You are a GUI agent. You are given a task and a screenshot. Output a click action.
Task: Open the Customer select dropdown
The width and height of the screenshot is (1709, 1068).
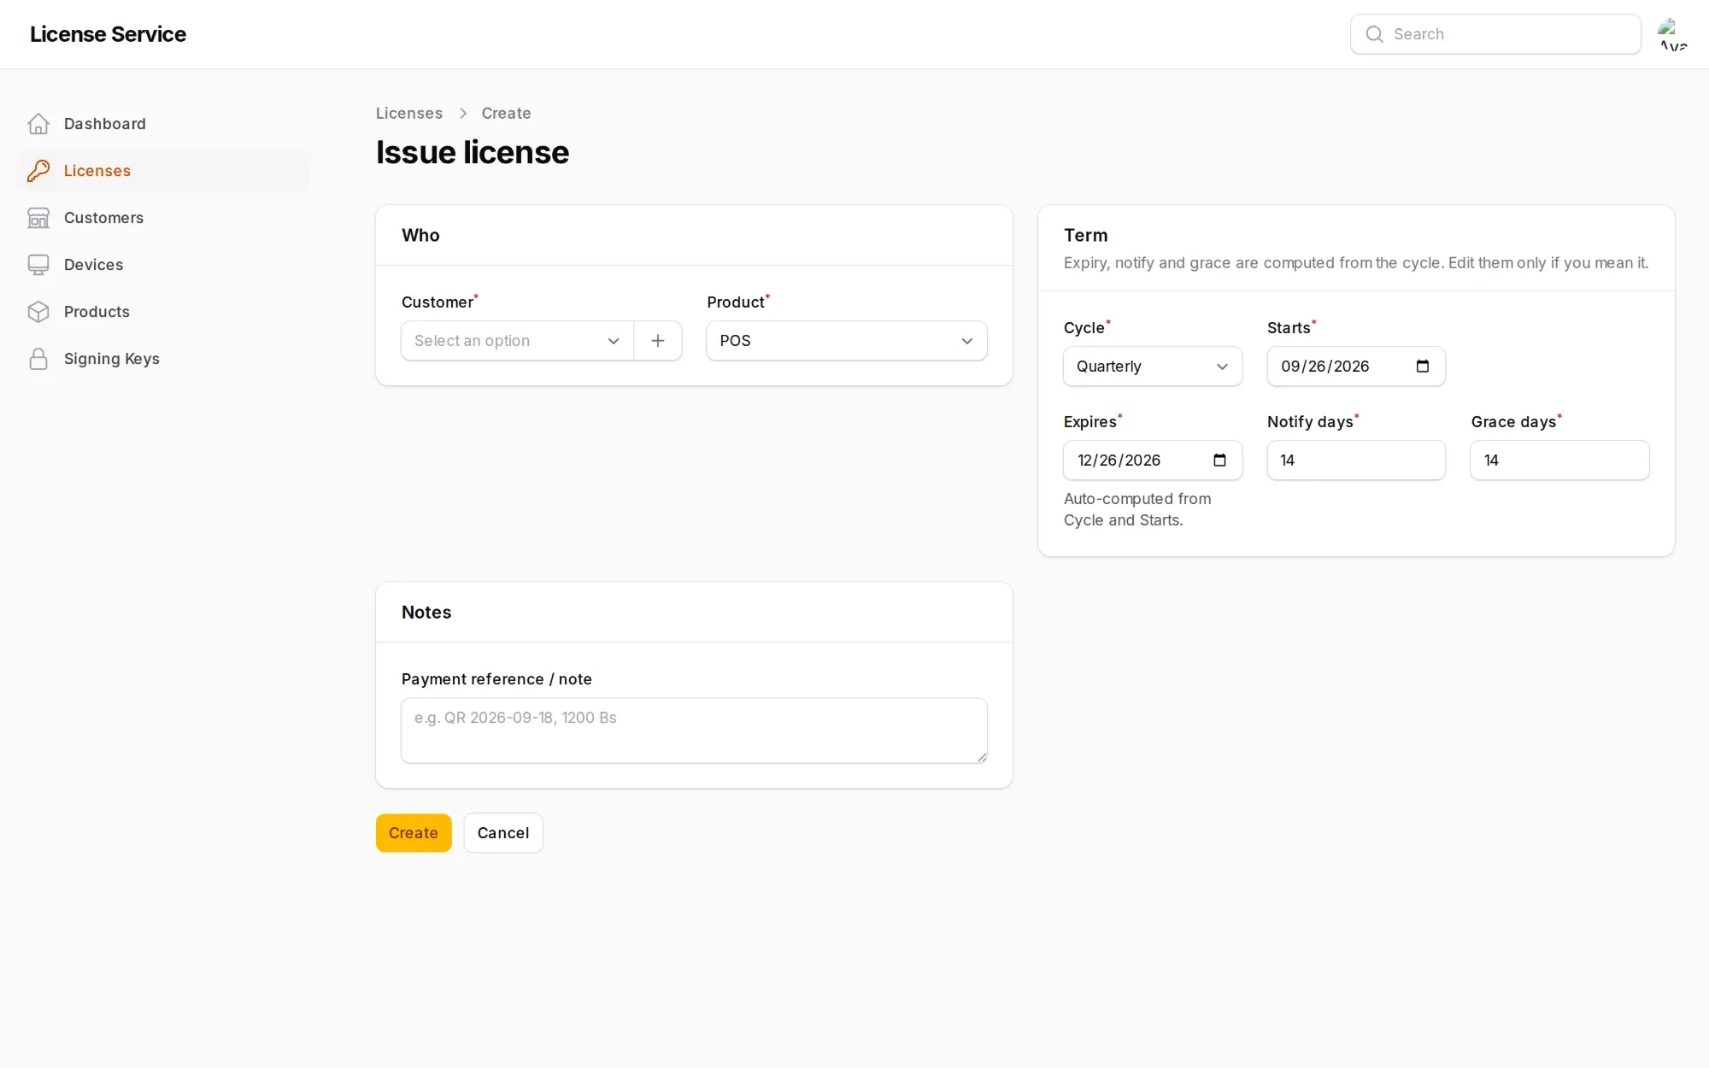[518, 341]
